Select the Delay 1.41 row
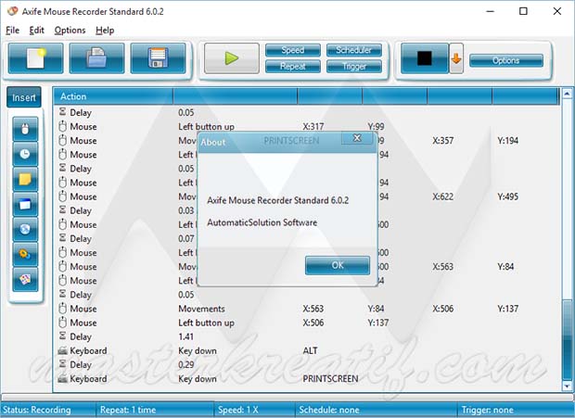The image size is (575, 418). (x=307, y=336)
